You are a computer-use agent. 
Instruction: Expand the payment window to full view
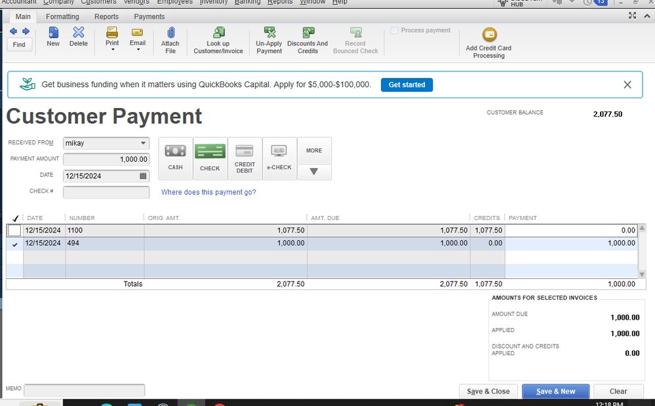[633, 16]
